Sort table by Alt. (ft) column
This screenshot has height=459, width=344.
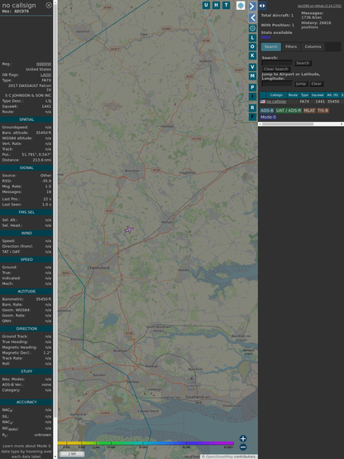pyautogui.click(x=332, y=95)
